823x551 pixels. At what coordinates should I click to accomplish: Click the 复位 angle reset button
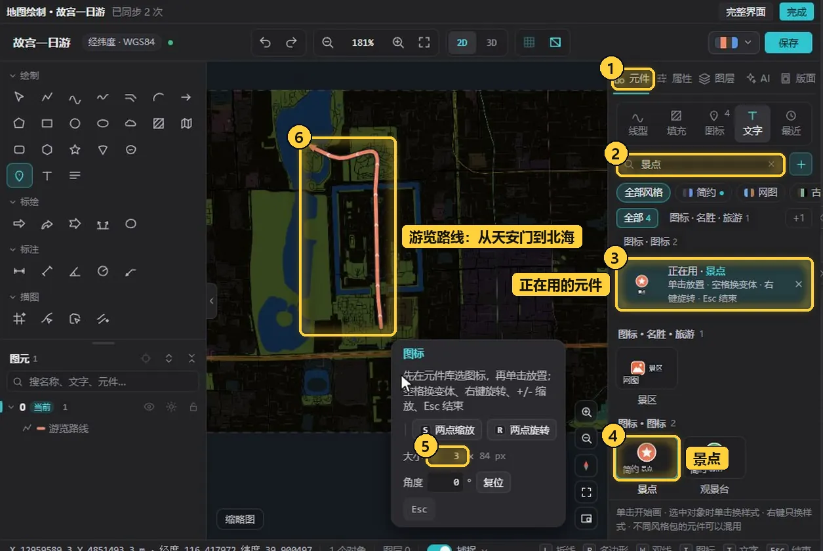493,483
